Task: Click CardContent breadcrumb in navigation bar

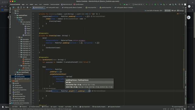Action: coord(79,4)
